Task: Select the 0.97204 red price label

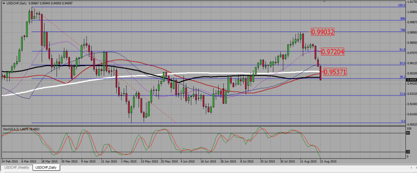Action: pos(332,52)
